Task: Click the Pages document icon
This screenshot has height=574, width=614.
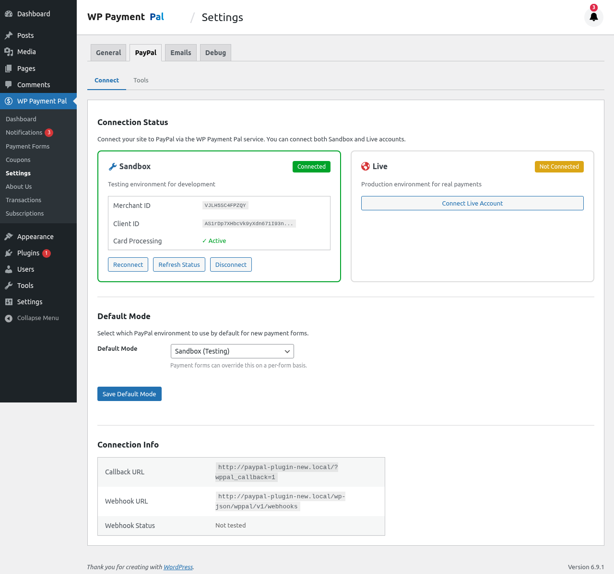Action: [8, 68]
